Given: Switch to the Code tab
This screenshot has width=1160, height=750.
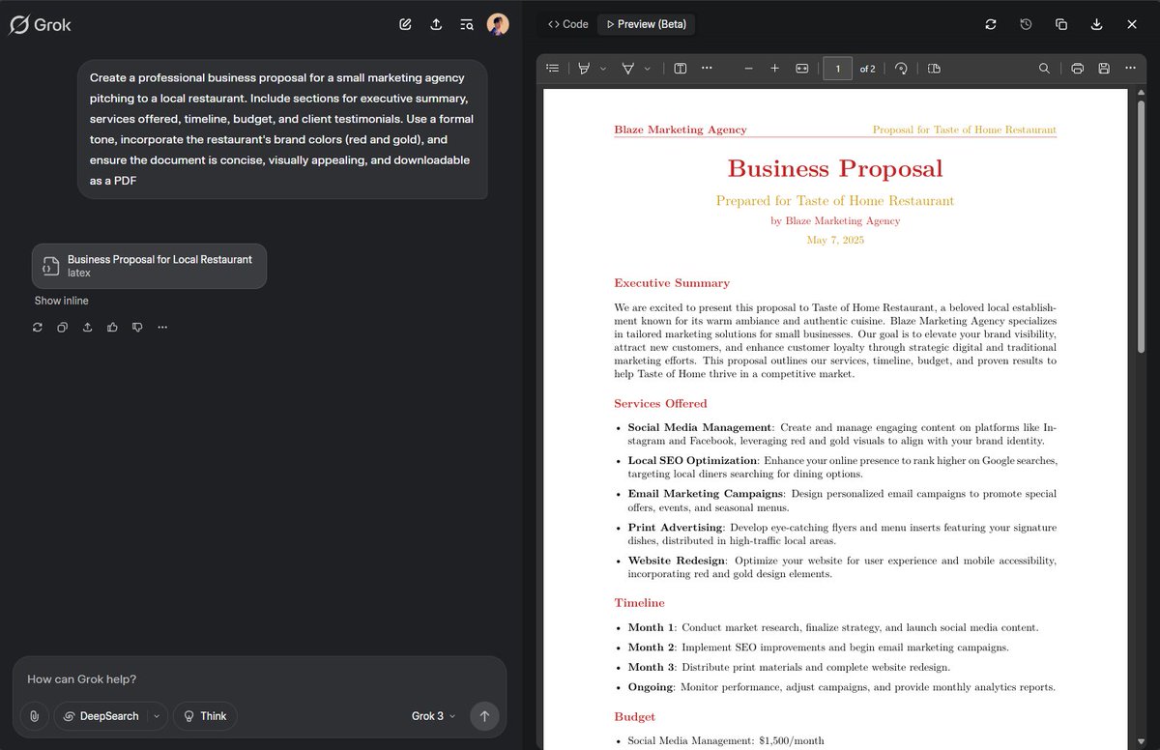Looking at the screenshot, I should [x=568, y=24].
